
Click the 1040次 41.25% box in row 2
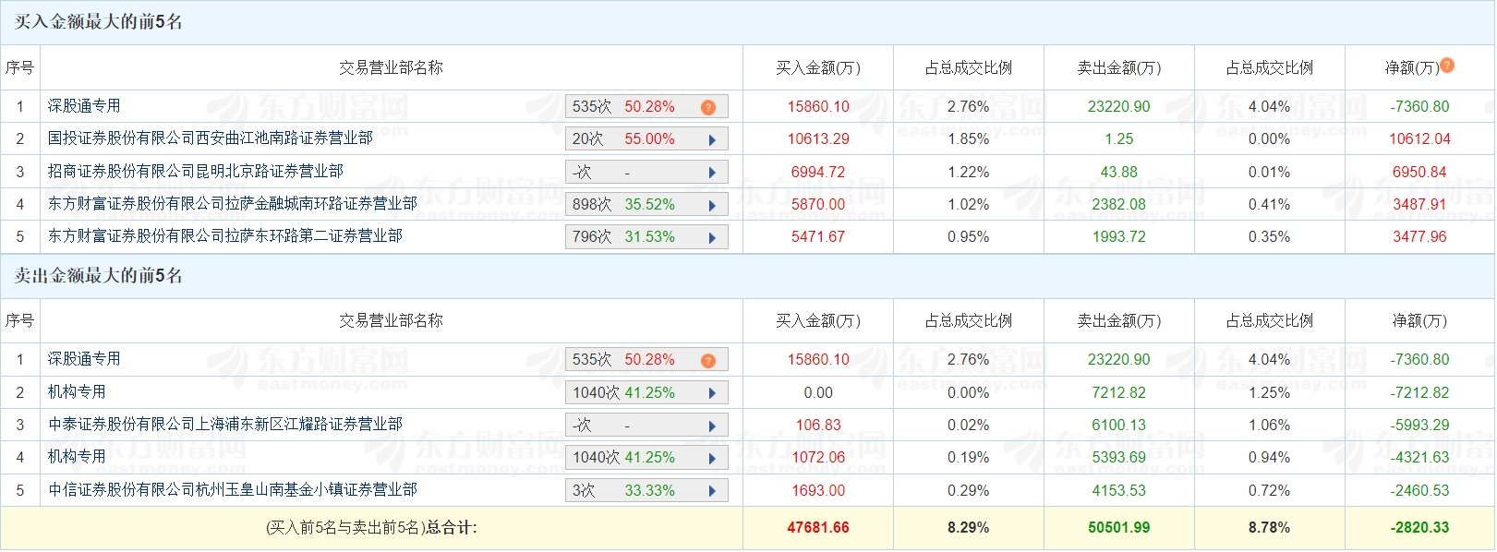[x=646, y=392]
